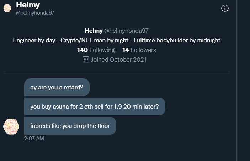Select the last message about dropping the floor

pos(70,126)
